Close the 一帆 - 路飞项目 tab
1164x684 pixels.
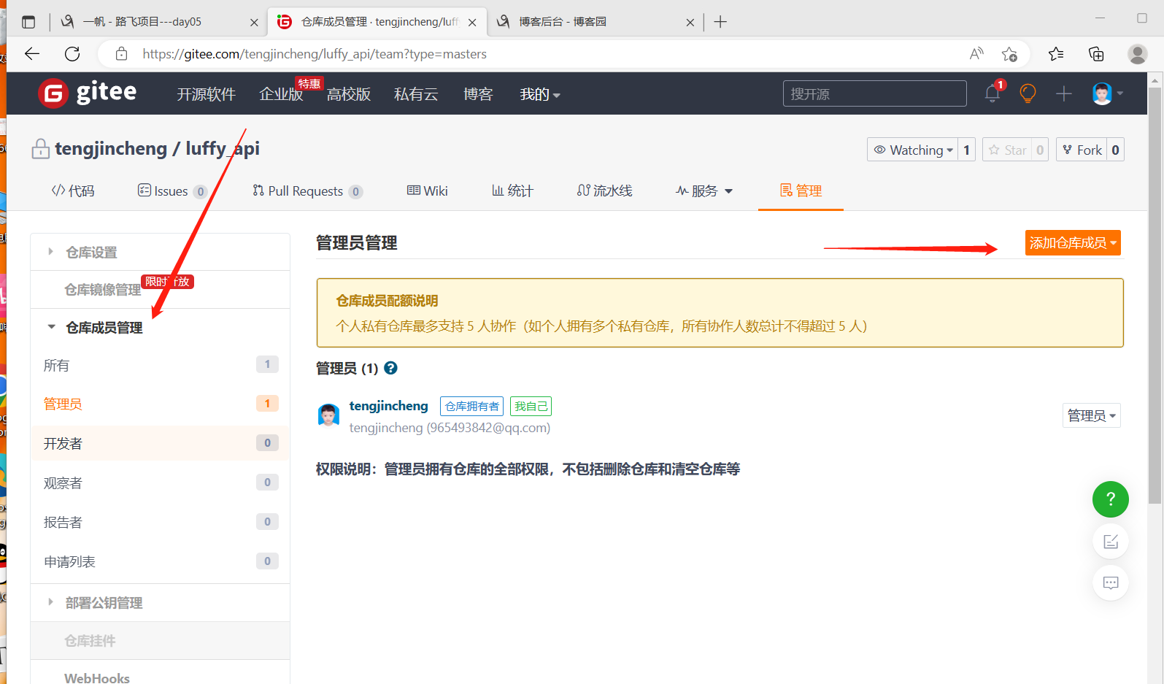[254, 23]
